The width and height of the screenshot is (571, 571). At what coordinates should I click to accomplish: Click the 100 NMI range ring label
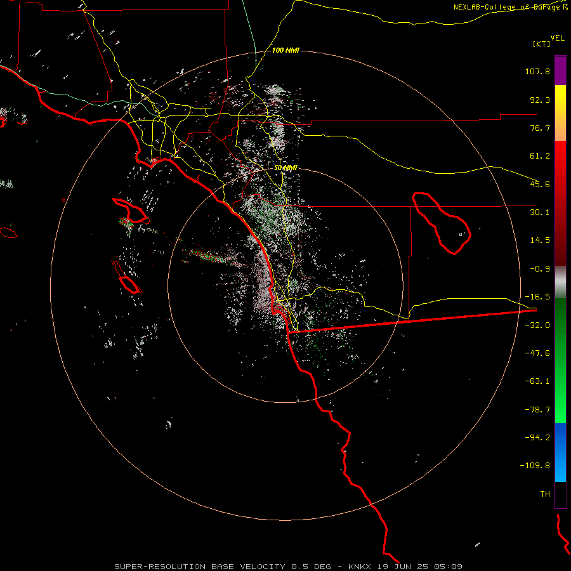tap(285, 50)
